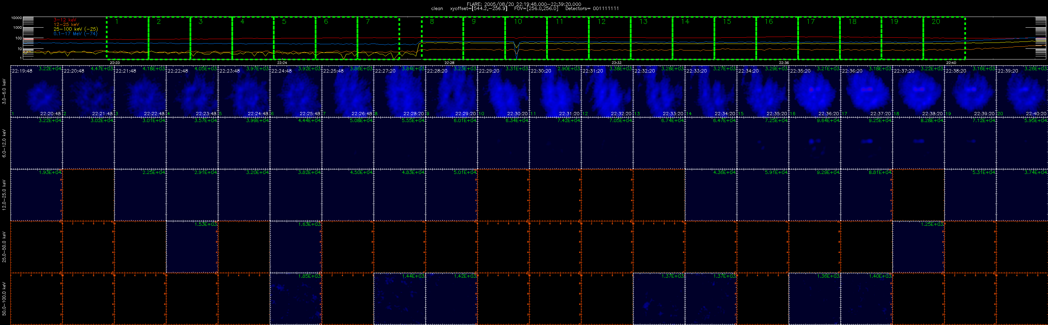This screenshot has width=1048, height=325.
Task: Open the 6-12 keV image in column 11
Action: coord(555,143)
